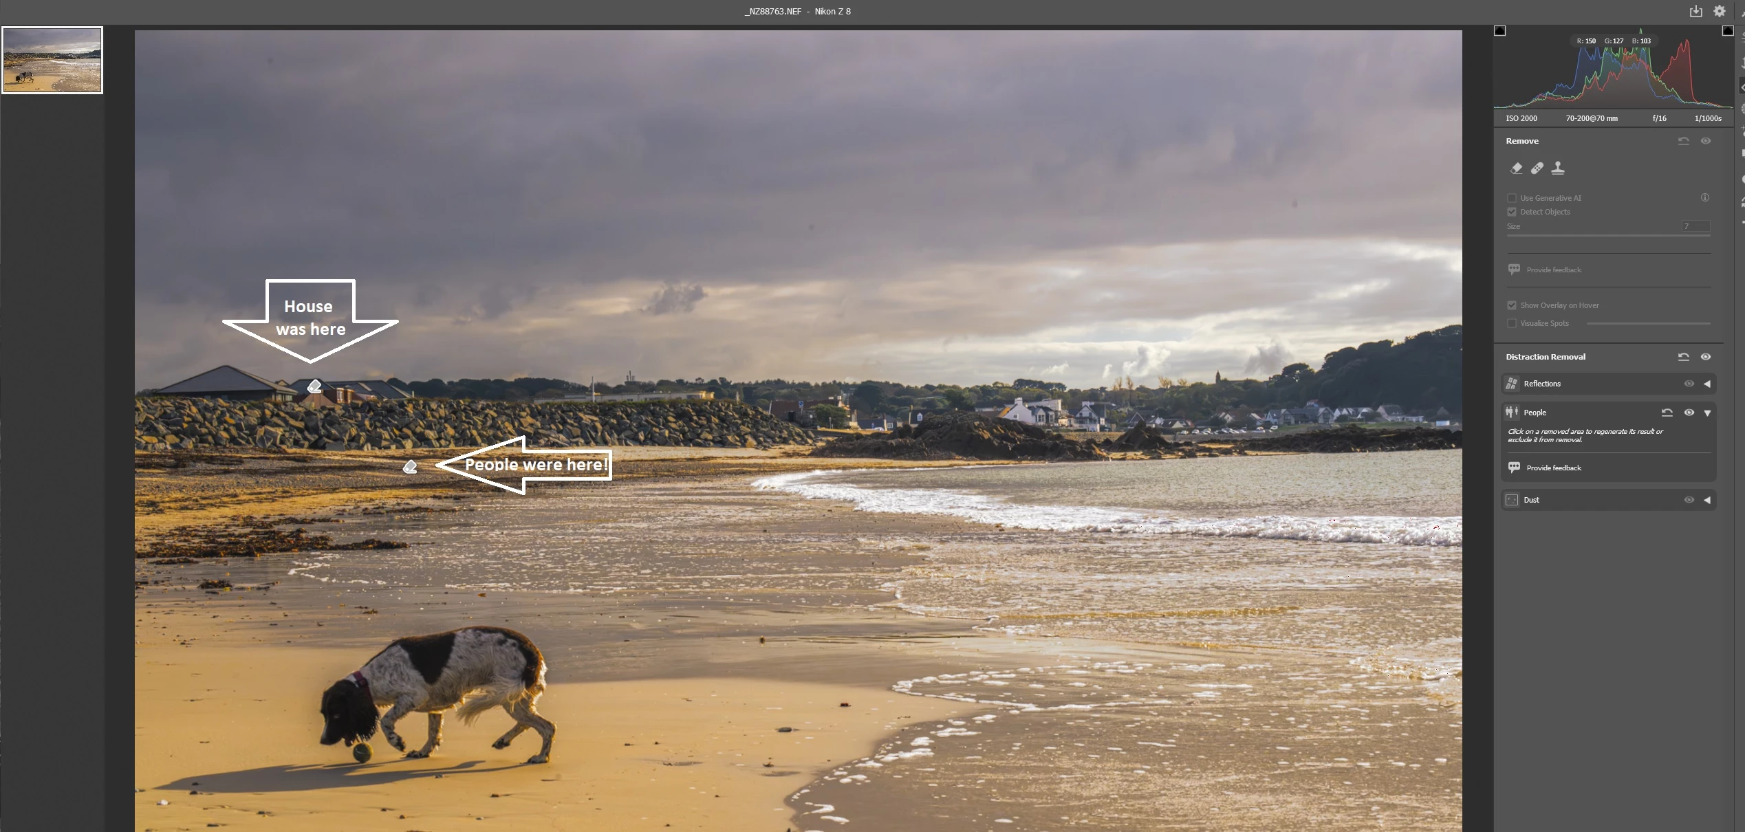This screenshot has height=832, width=1745.
Task: Select the Clone stamp tool
Action: (1558, 168)
